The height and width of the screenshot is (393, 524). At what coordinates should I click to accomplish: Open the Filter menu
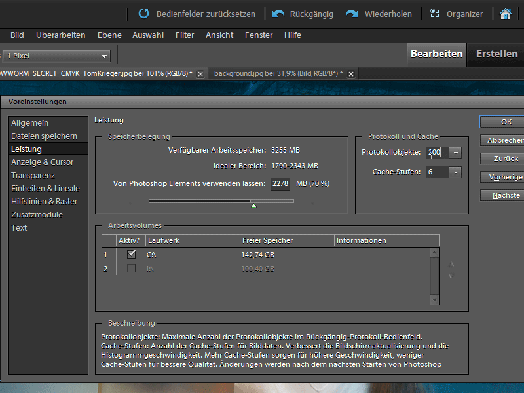pos(185,35)
